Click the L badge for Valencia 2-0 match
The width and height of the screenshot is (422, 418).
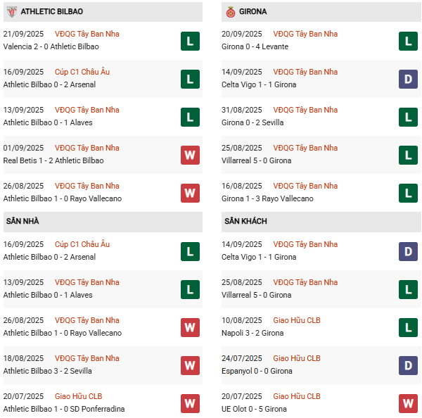tap(190, 42)
